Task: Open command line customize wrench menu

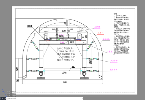Action: tap(5, 99)
